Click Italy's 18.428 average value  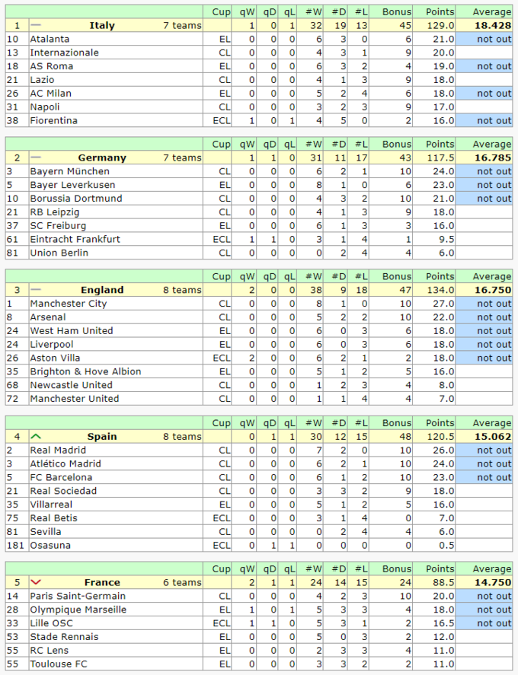(492, 25)
